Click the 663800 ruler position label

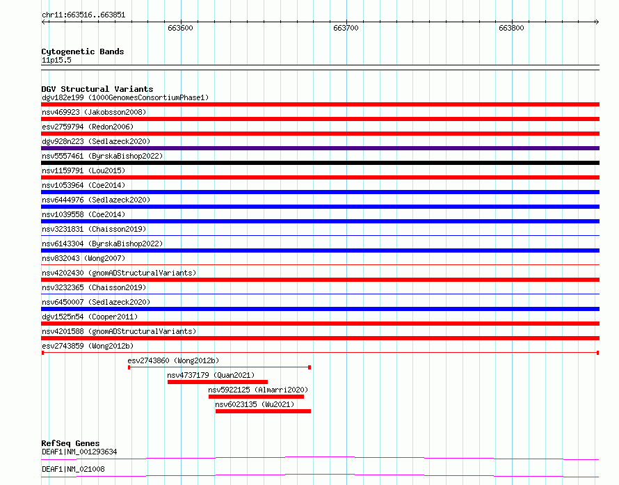[511, 28]
